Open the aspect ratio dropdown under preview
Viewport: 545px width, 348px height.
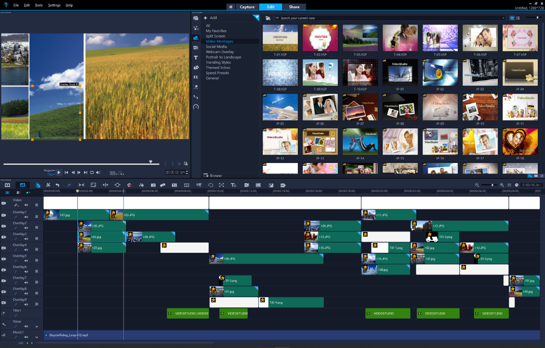coord(112,173)
